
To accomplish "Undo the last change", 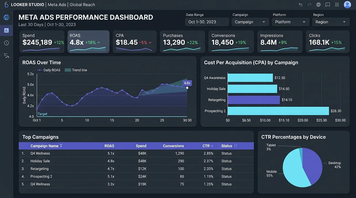I will coord(300,5).
